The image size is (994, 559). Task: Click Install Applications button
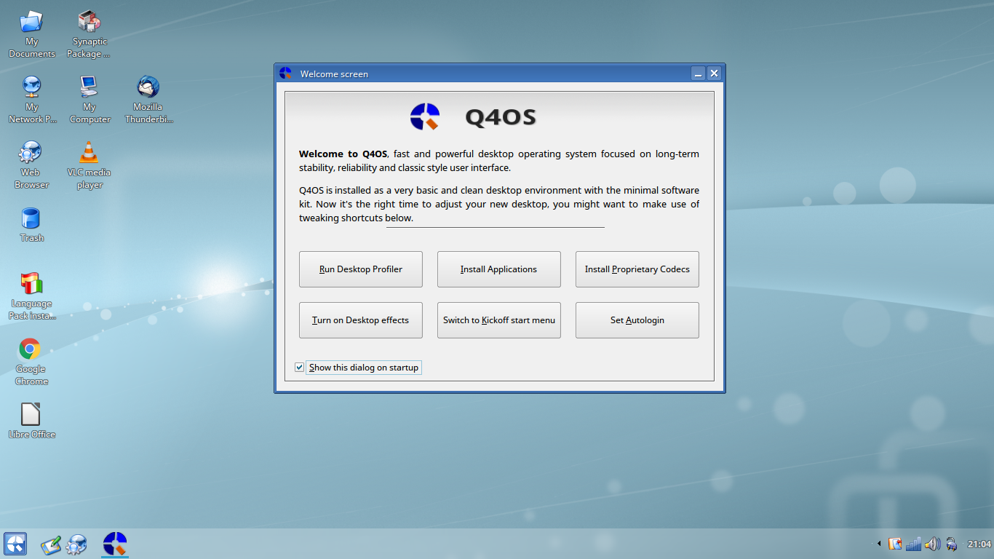point(499,269)
